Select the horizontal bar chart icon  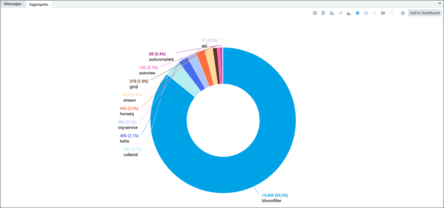click(x=323, y=13)
